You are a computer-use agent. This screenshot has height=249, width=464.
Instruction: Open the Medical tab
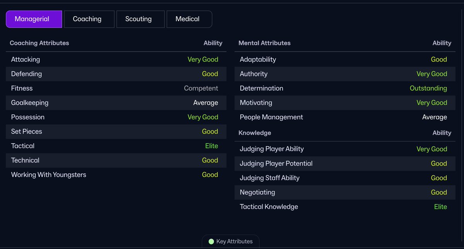point(189,19)
